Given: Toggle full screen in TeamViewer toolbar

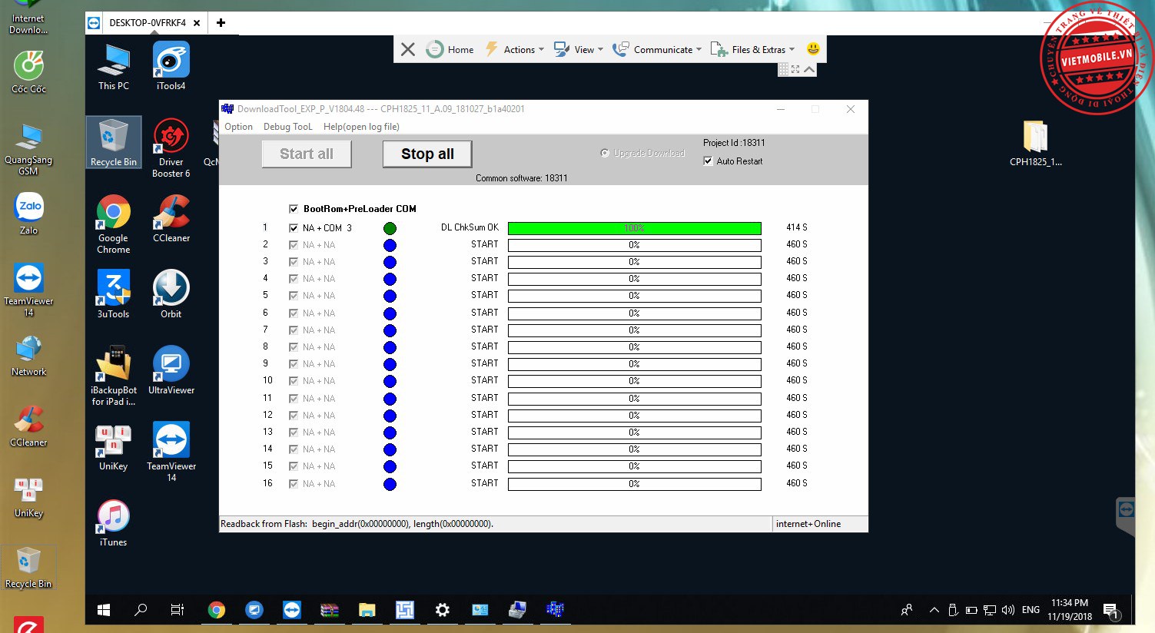Looking at the screenshot, I should pos(795,69).
